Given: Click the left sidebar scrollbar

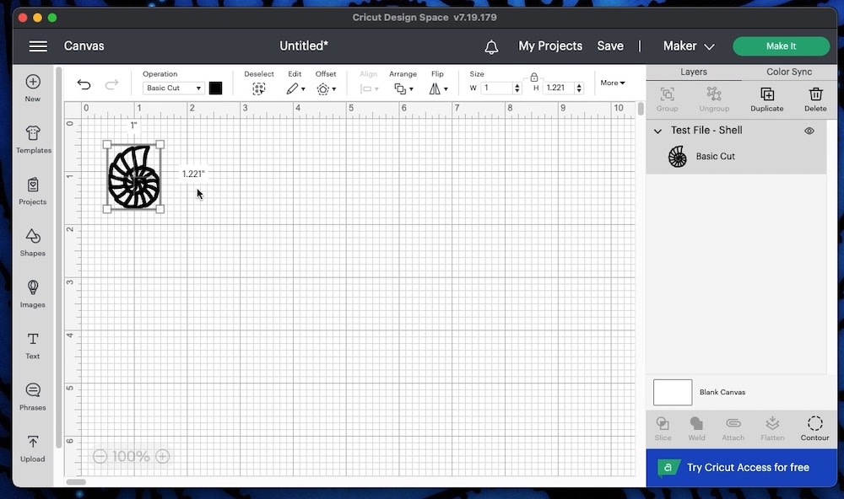Looking at the screenshot, I should coord(59,258).
